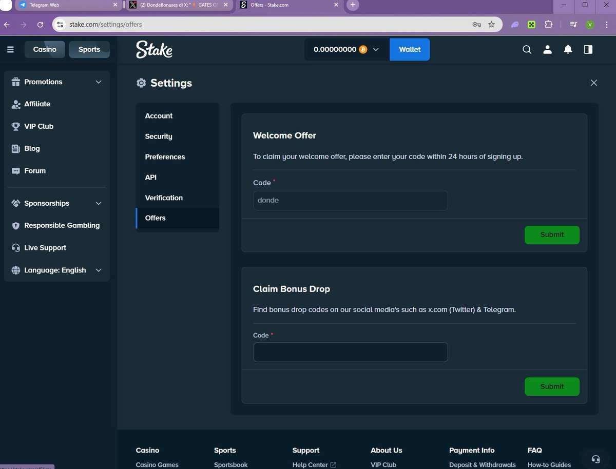Click the live support headset bubble
The image size is (616, 469).
[x=595, y=459]
